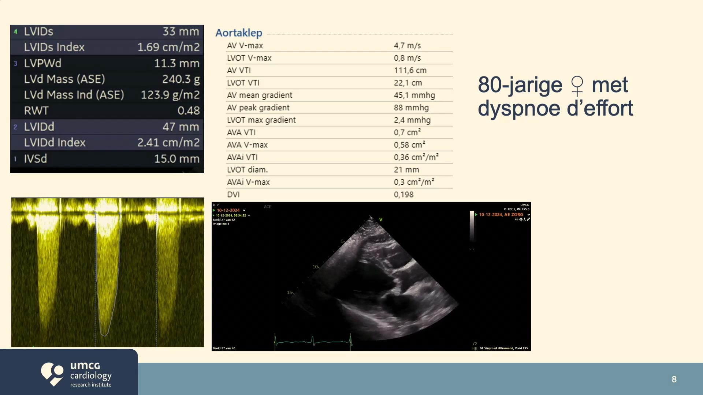Select the IVSd 15.0 mm measurement row
The height and width of the screenshot is (395, 703).
[x=107, y=158]
